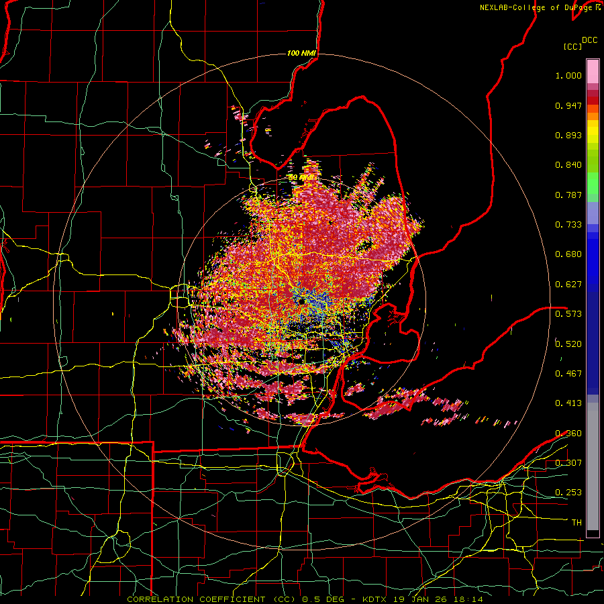
Task: Click the 0.840 scale value
Action: pyautogui.click(x=568, y=165)
